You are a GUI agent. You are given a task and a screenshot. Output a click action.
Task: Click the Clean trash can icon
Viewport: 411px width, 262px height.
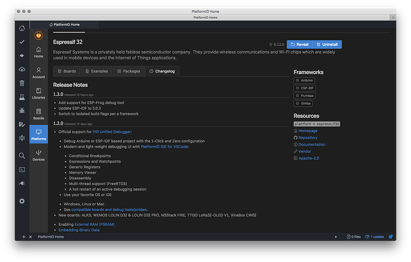pos(22,83)
